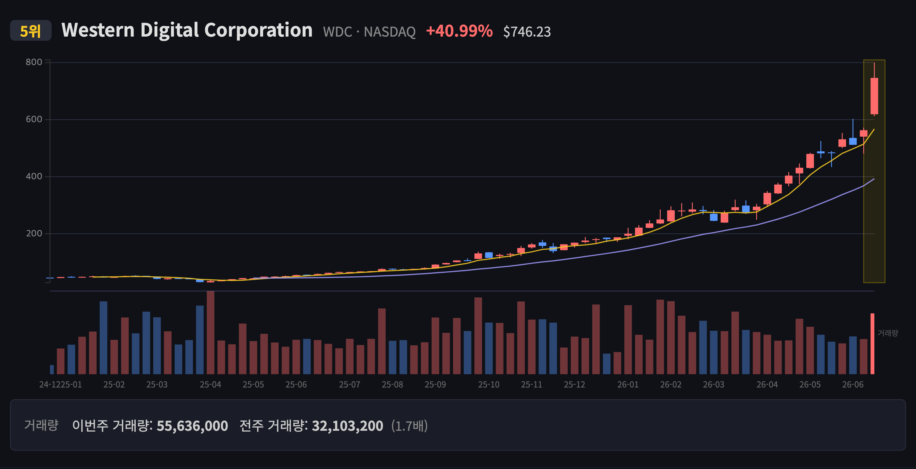Click the 26-01 date axis label
Viewport: 916px width, 469px height.
pyautogui.click(x=628, y=384)
